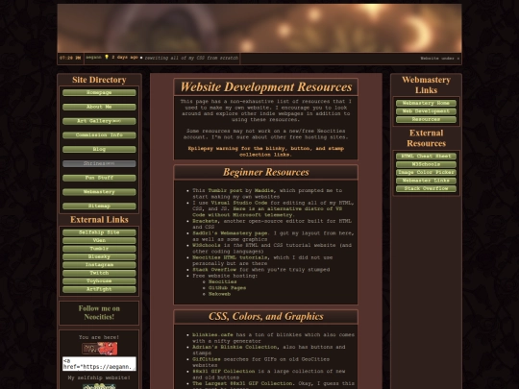Click the greyed-out Shrines button
519x389 pixels.
99,163
